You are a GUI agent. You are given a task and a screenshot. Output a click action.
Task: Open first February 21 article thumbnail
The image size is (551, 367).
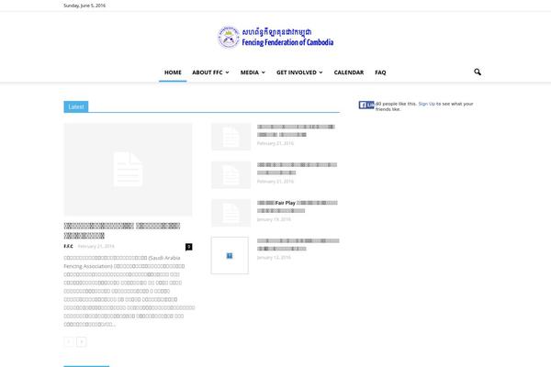click(x=231, y=137)
